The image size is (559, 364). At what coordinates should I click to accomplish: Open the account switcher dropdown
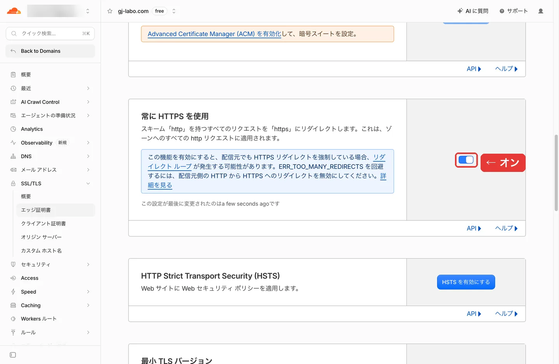click(88, 11)
